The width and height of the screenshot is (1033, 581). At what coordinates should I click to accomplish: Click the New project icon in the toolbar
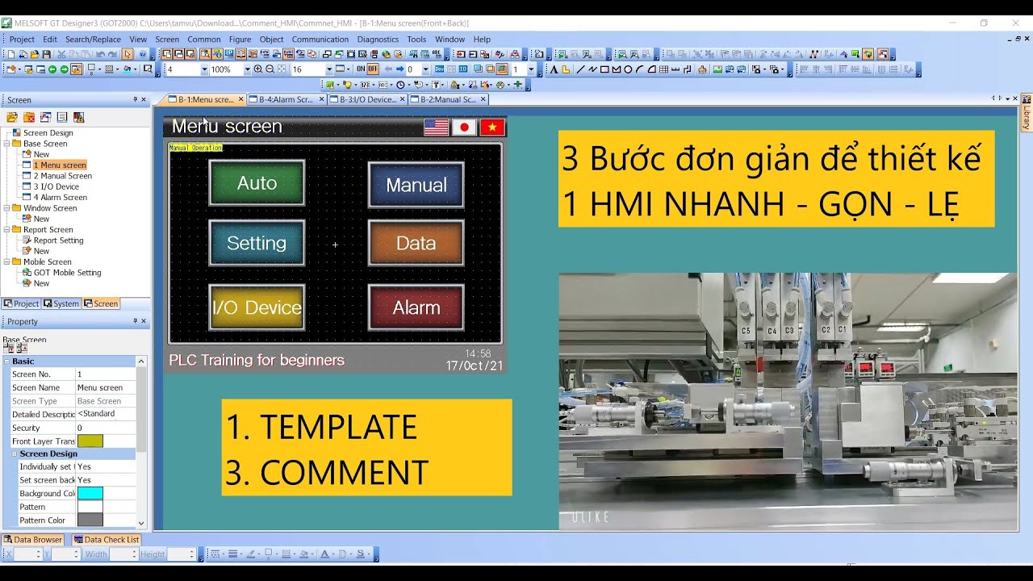11,54
